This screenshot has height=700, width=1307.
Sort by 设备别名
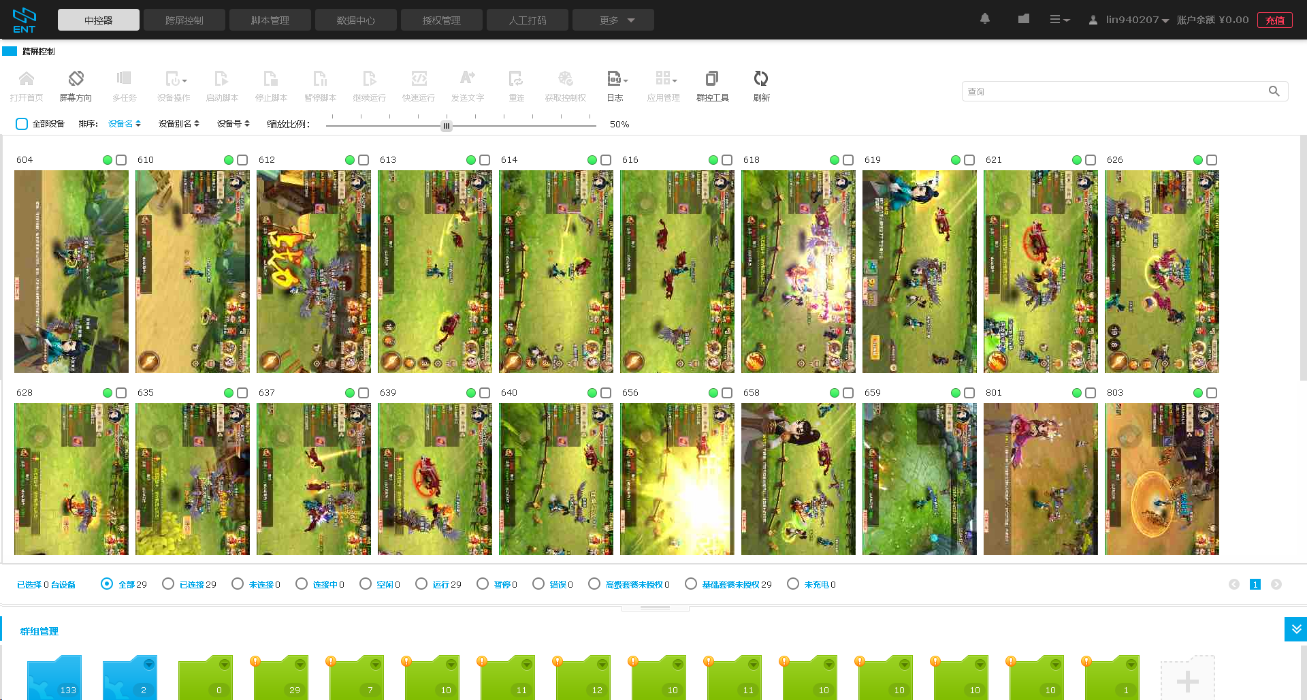(x=179, y=124)
